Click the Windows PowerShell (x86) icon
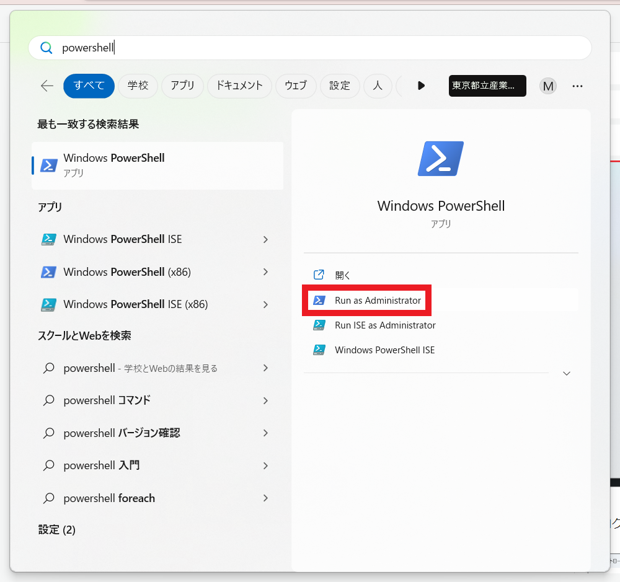The width and height of the screenshot is (620, 582). click(x=48, y=272)
